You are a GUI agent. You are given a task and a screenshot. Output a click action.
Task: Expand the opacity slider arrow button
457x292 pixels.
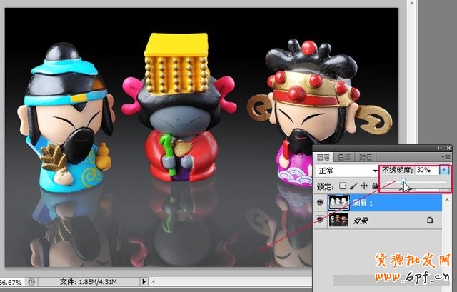pos(445,171)
